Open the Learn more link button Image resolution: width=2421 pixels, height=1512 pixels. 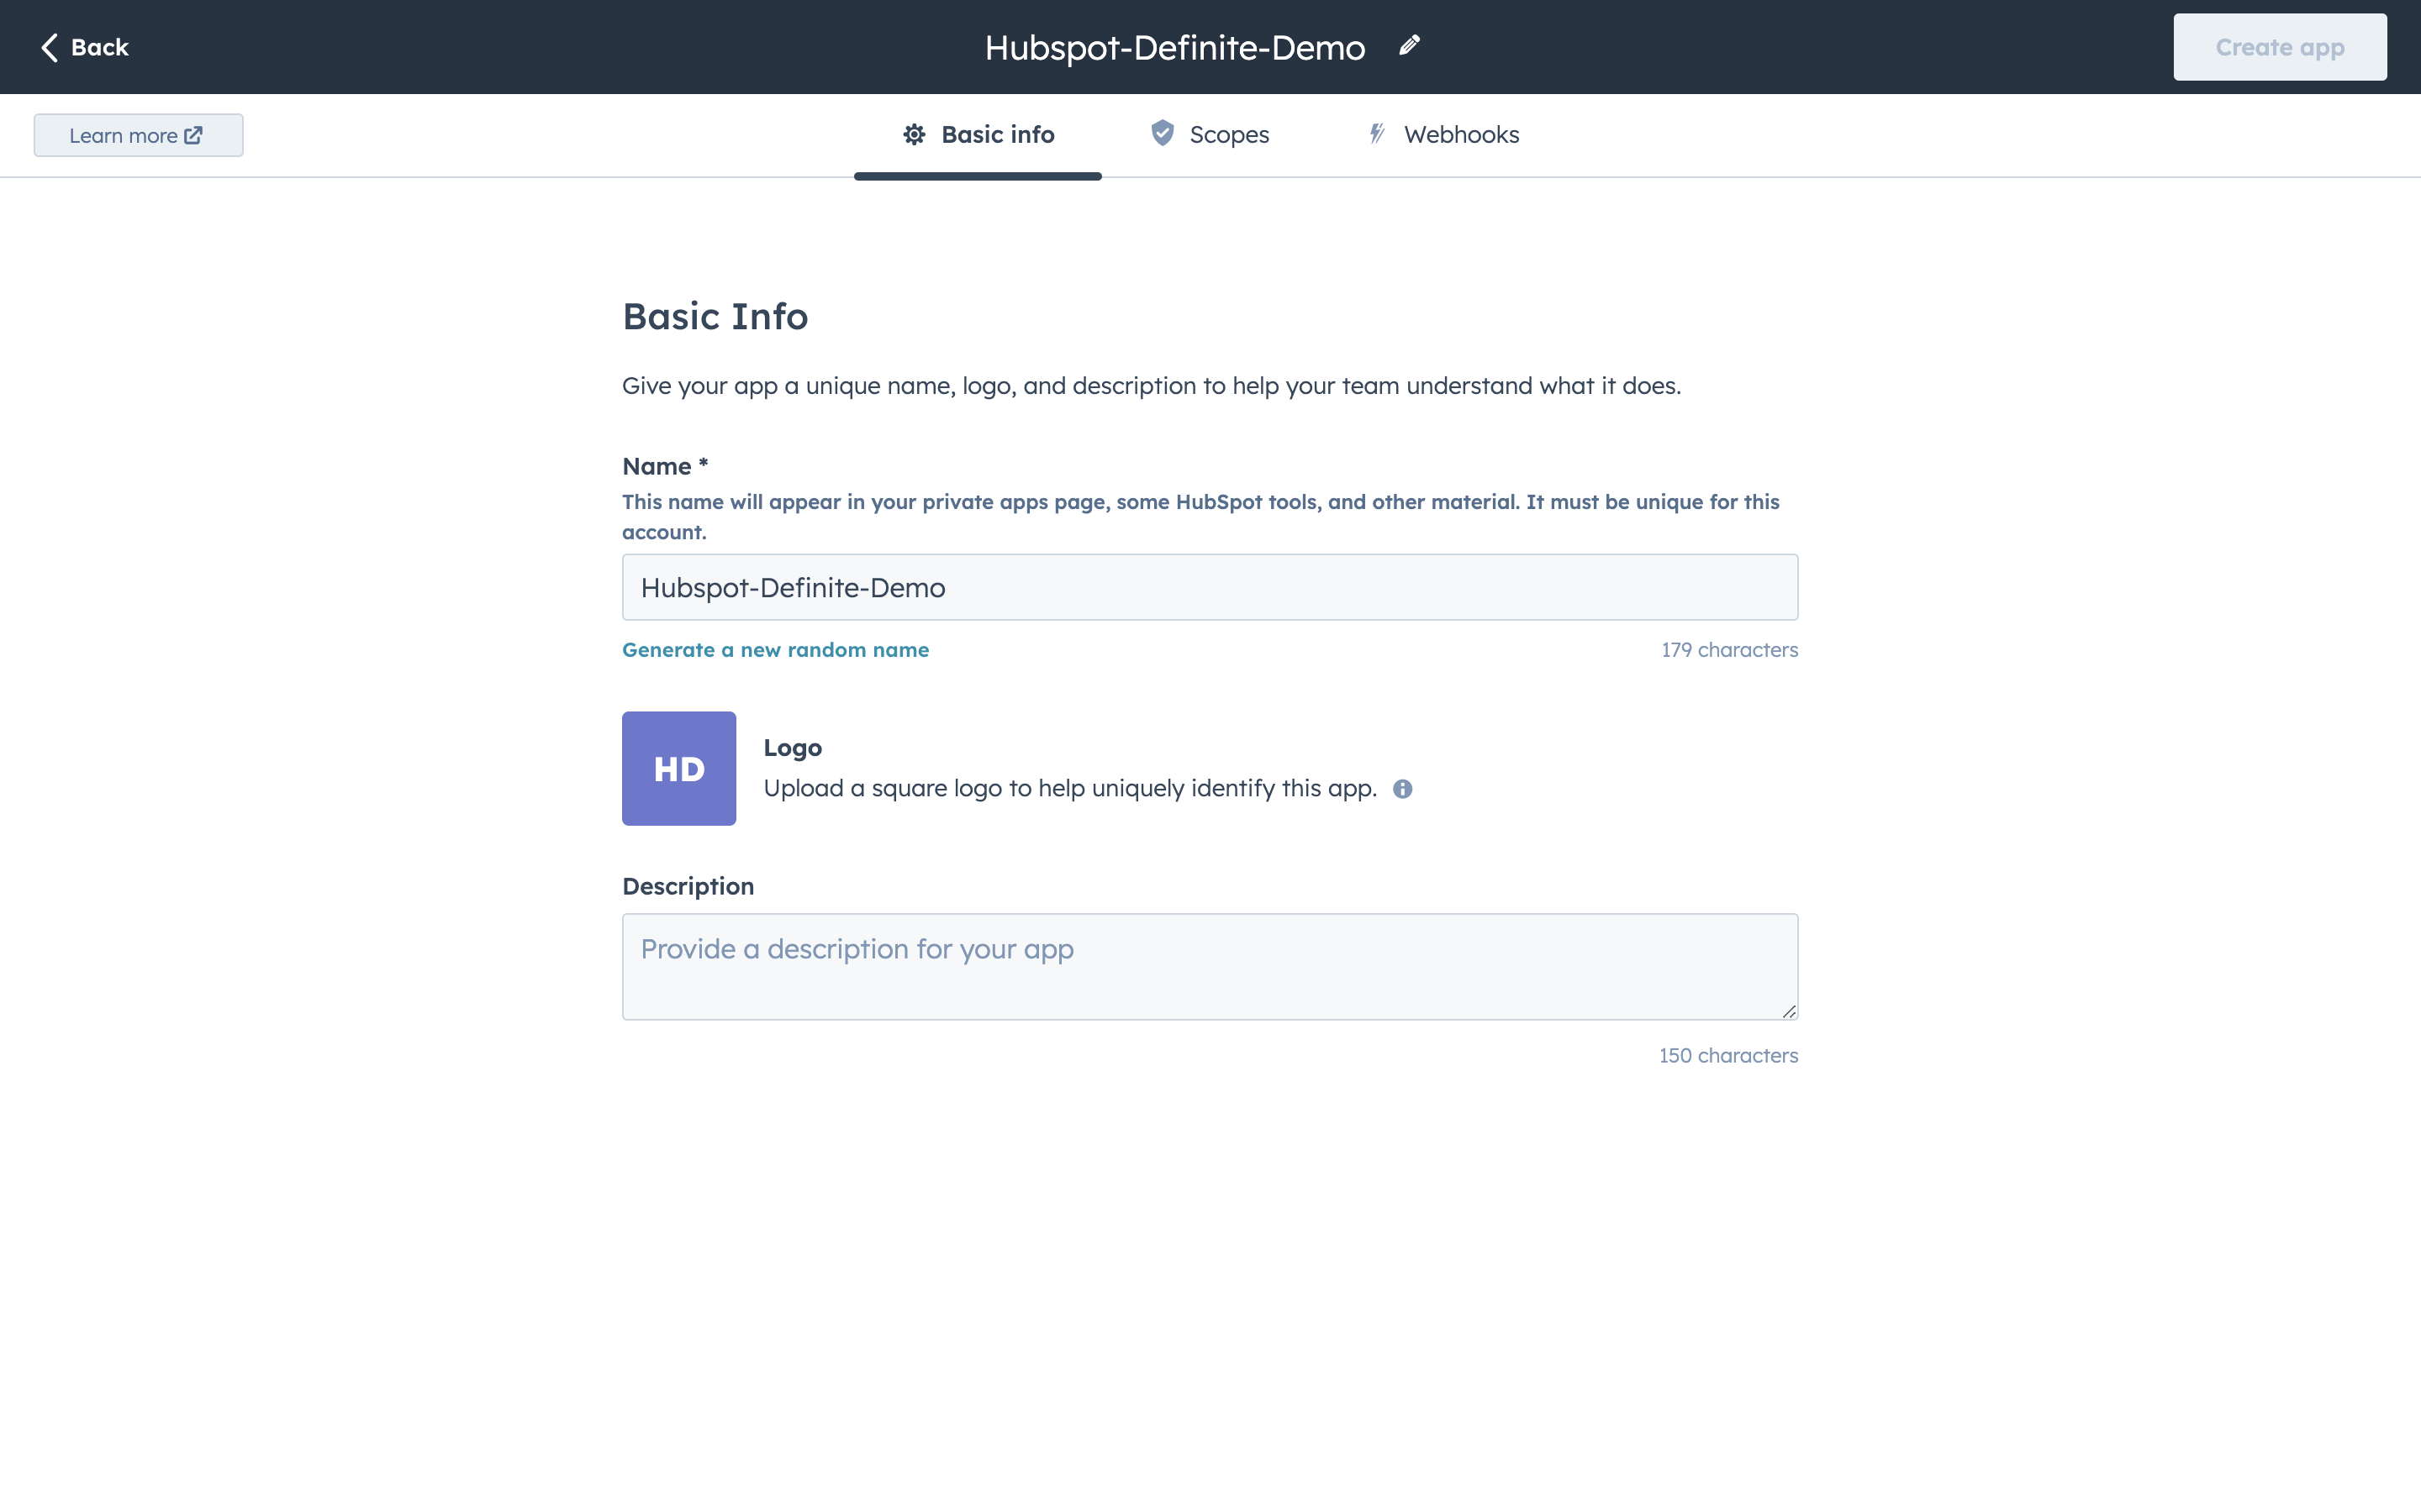[138, 135]
